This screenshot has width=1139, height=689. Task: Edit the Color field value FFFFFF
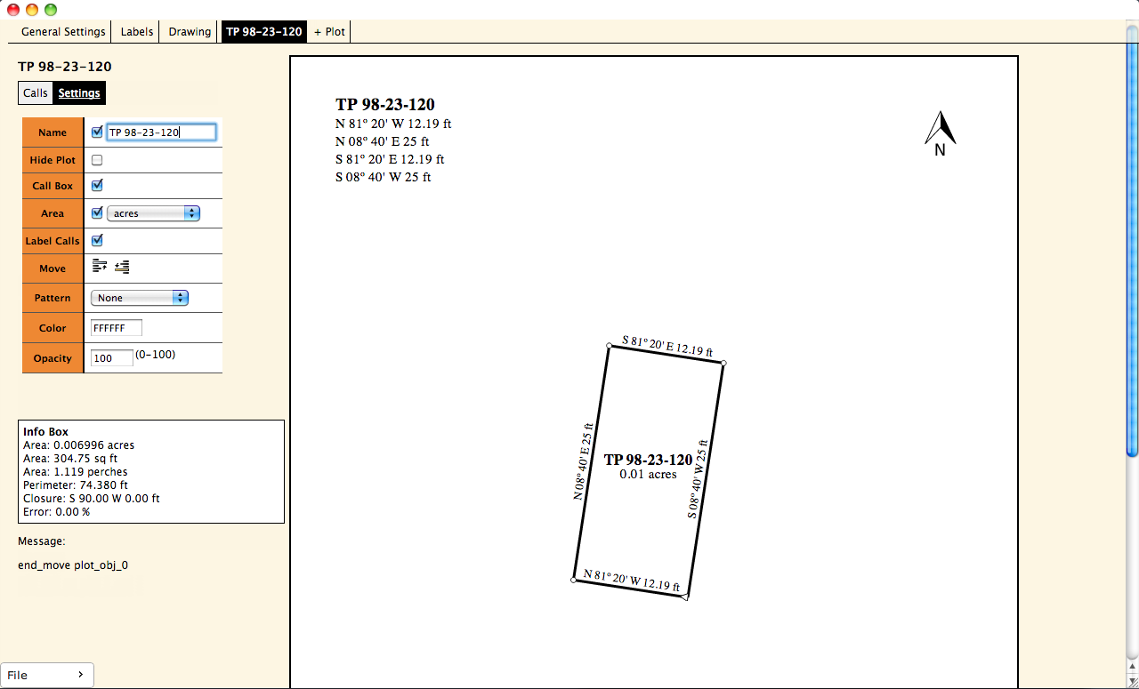(x=116, y=327)
